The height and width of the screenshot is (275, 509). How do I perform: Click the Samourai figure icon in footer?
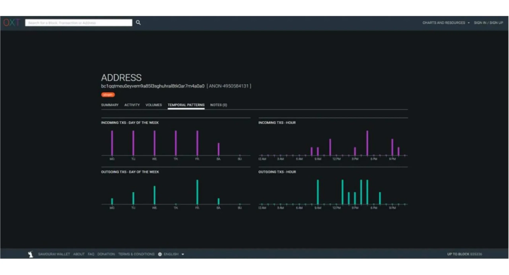[31, 254]
